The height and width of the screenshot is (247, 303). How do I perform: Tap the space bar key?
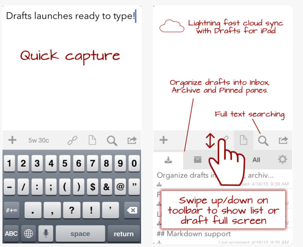pyautogui.click(x=80, y=234)
